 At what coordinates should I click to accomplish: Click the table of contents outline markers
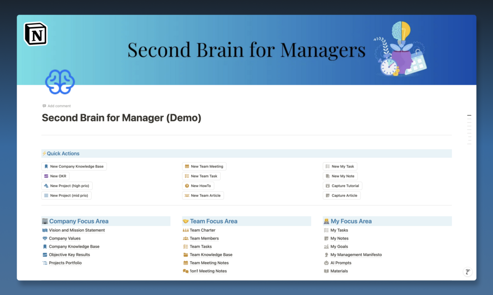(469, 129)
